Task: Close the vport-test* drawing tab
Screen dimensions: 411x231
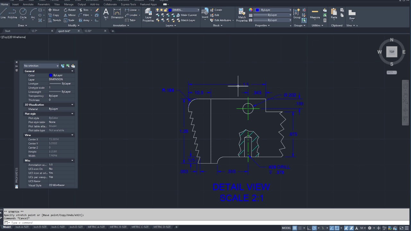Action: (78, 31)
